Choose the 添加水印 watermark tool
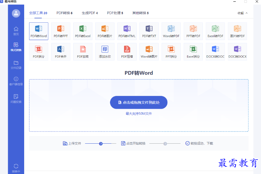 click(x=105, y=52)
